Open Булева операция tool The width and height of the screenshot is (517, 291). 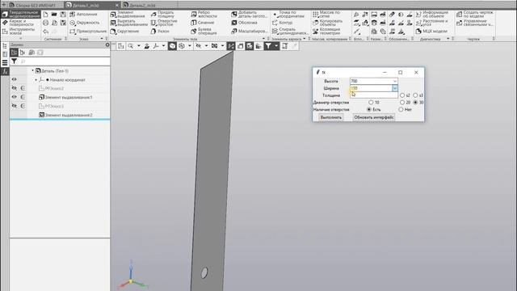(204, 31)
